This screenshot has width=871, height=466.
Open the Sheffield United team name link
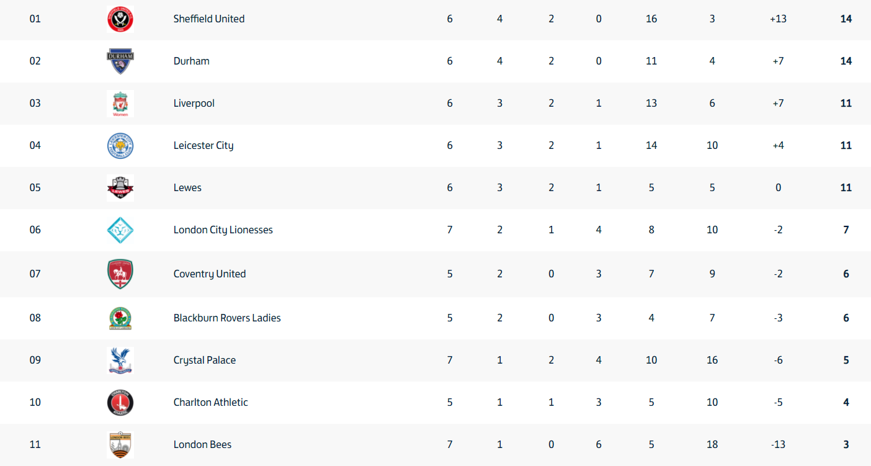[209, 19]
